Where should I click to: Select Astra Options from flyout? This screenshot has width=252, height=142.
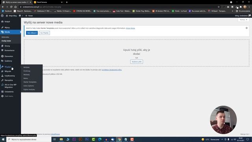pos(29,86)
